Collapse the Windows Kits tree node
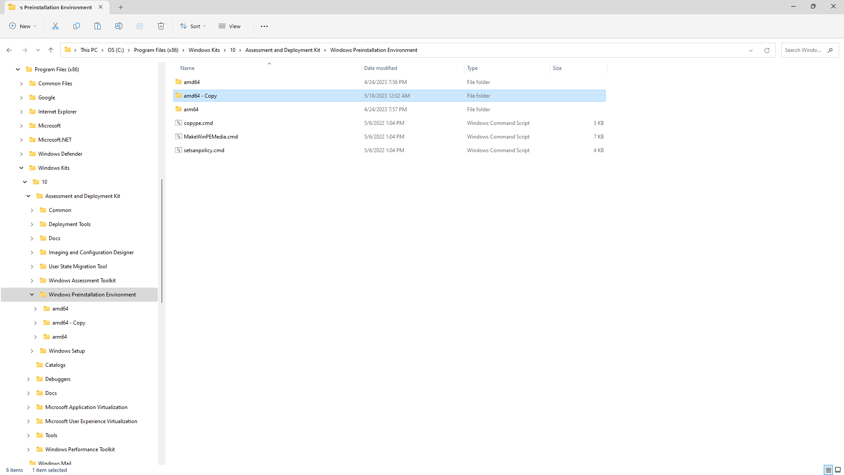Image resolution: width=844 pixels, height=475 pixels. [x=22, y=168]
